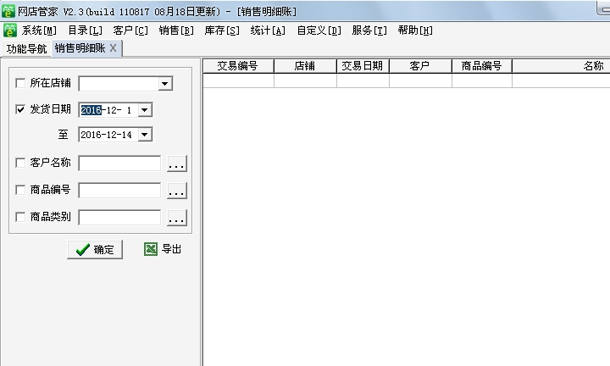Click the 交易编号 column header
Image resolution: width=610 pixels, height=366 pixels.
(x=238, y=66)
